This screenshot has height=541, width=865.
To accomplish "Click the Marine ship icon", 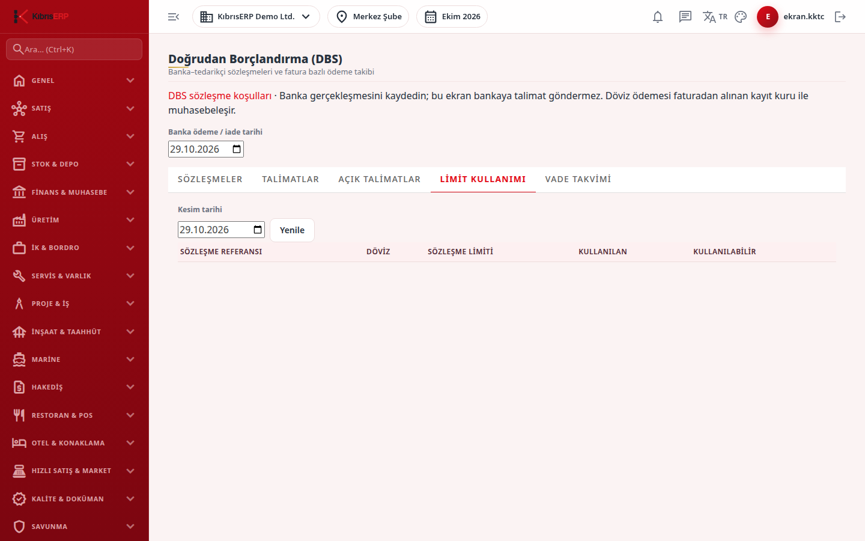I will click(x=19, y=359).
